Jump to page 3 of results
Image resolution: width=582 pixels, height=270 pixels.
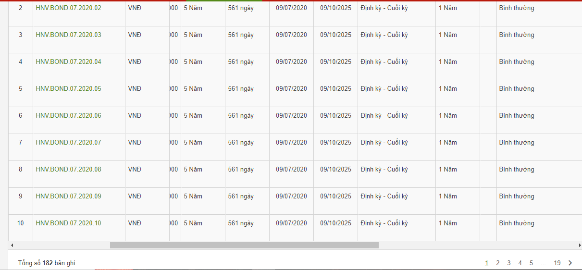[x=509, y=263]
